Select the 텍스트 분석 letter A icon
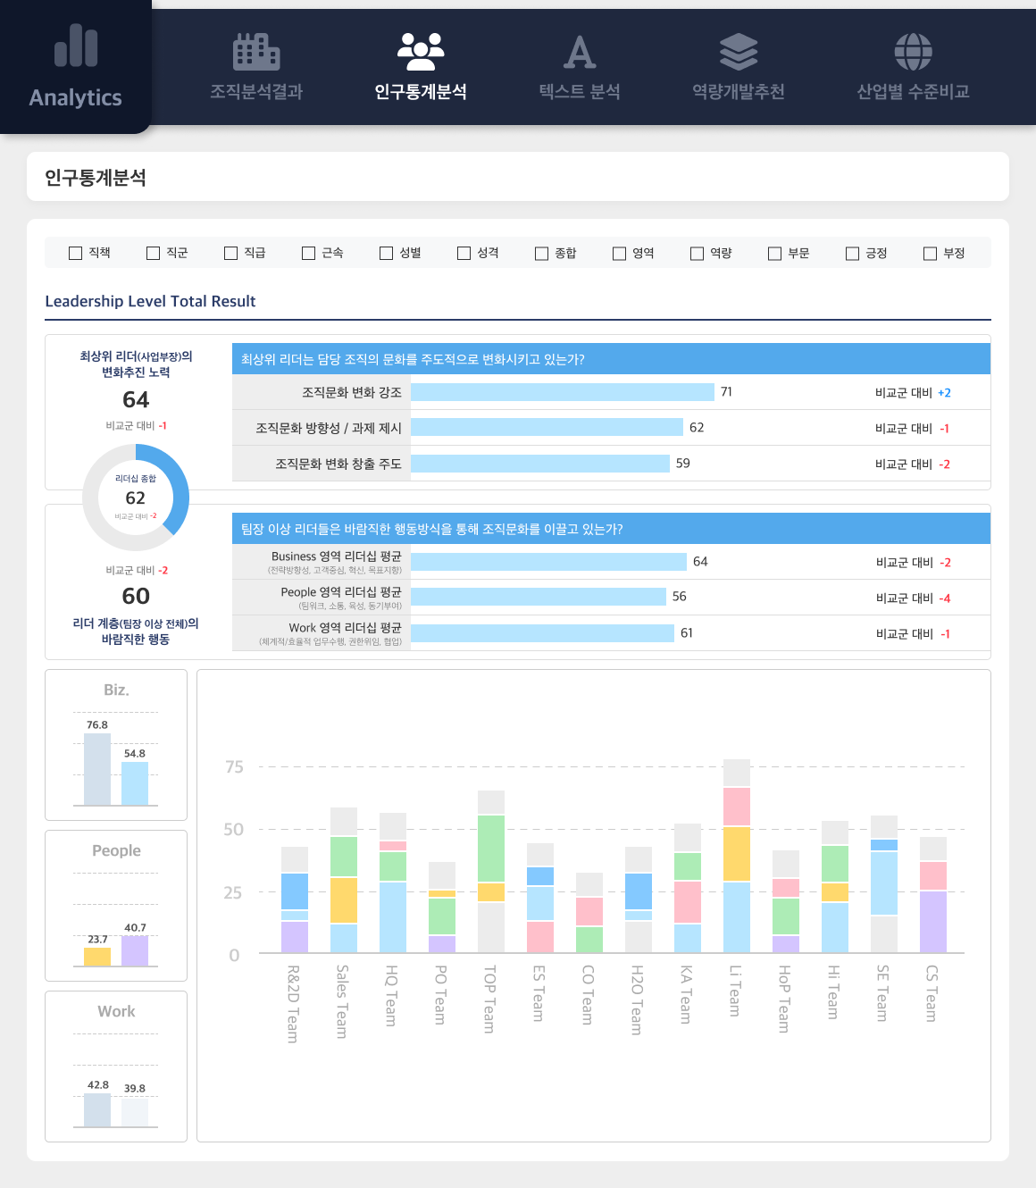Viewport: 1036px width, 1188px height. click(579, 54)
